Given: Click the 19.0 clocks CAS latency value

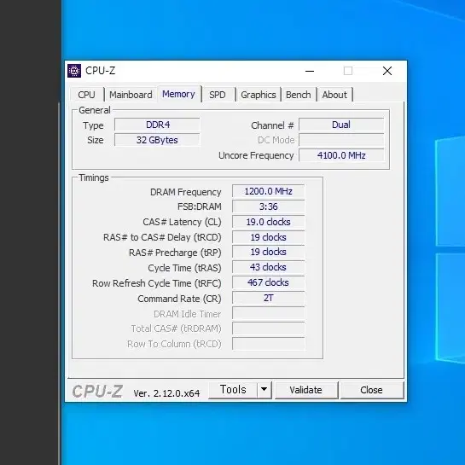Looking at the screenshot, I should point(269,222).
